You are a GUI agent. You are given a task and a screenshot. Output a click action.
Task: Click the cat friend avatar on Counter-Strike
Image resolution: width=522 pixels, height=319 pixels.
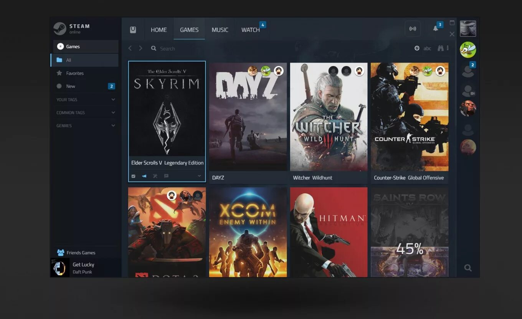pyautogui.click(x=414, y=71)
